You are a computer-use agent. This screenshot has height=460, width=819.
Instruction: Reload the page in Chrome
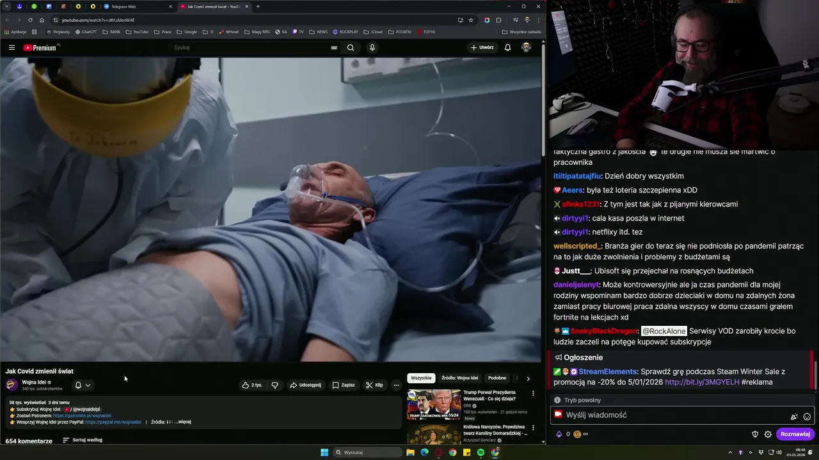tap(30, 20)
